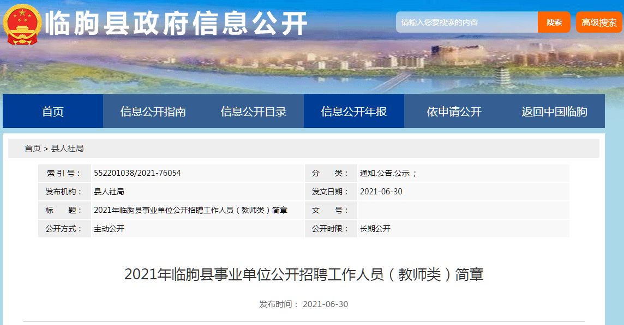Click the 长期公开 value in 公开时限 row
The width and height of the screenshot is (624, 325).
[375, 229]
